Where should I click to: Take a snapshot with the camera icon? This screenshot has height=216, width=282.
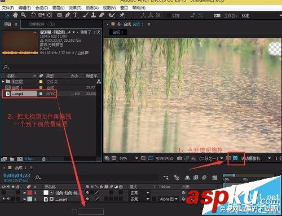pos(179,158)
